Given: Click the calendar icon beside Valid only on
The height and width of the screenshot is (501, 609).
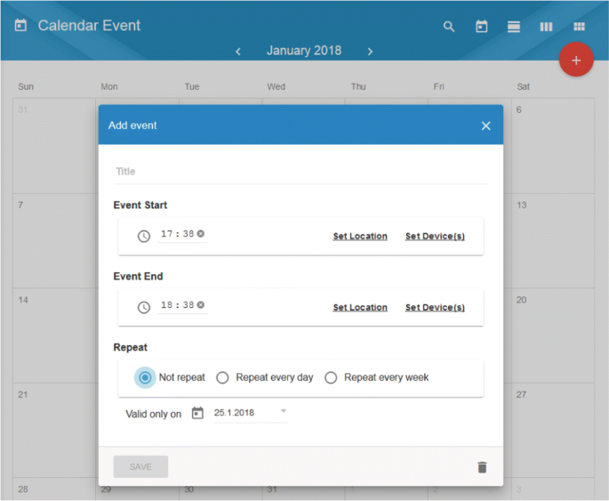Looking at the screenshot, I should click(x=197, y=413).
